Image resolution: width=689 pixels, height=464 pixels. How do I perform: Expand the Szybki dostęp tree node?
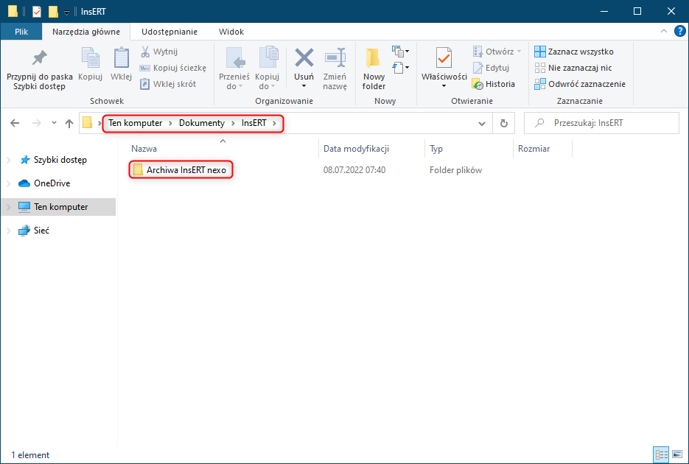9,161
